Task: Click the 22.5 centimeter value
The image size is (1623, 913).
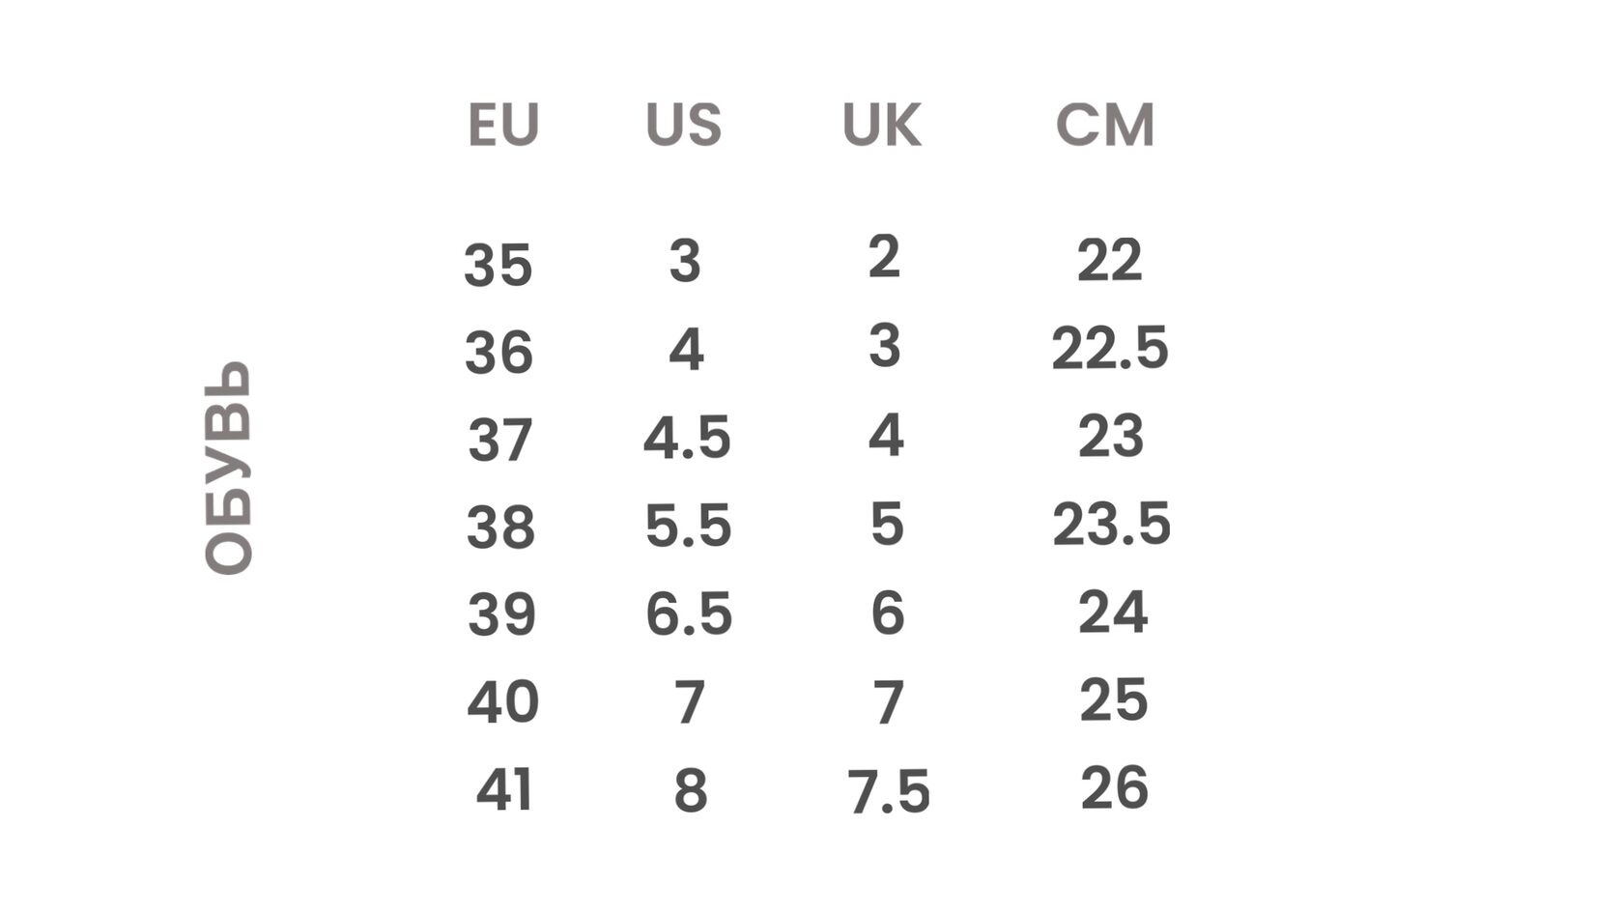Action: [x=1110, y=348]
